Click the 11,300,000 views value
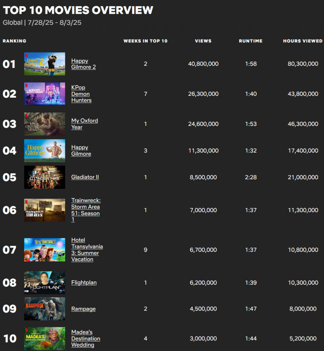 203,150
